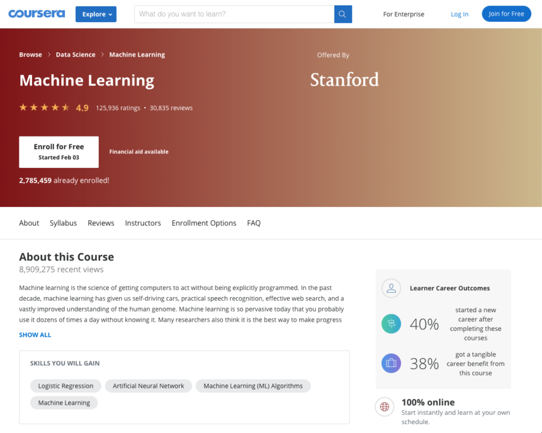This screenshot has height=433, width=542.
Task: Switch to Enrollment Options tab
Action: click(204, 223)
